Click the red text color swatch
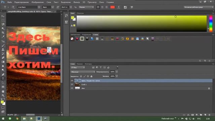The height and width of the screenshot is (121, 215). click(113, 7)
